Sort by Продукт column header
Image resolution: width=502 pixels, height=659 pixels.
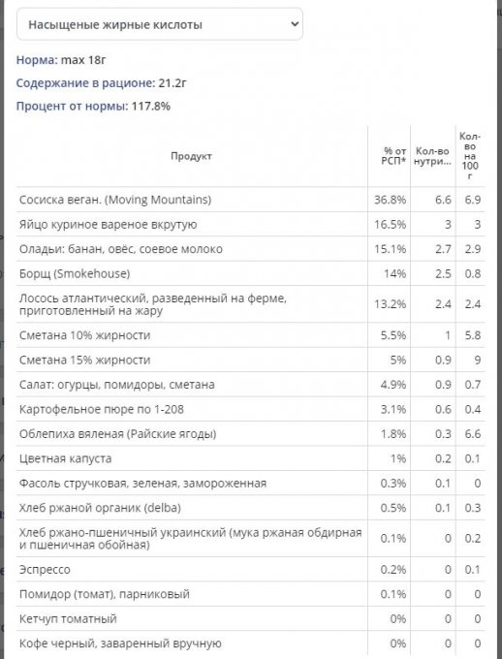191,156
